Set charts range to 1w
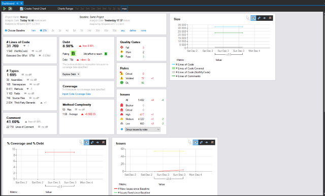 77,9
